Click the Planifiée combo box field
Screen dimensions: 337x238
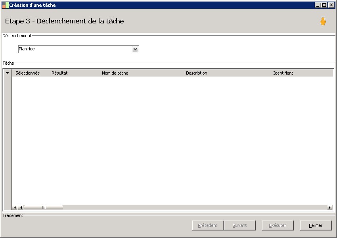(x=79, y=49)
